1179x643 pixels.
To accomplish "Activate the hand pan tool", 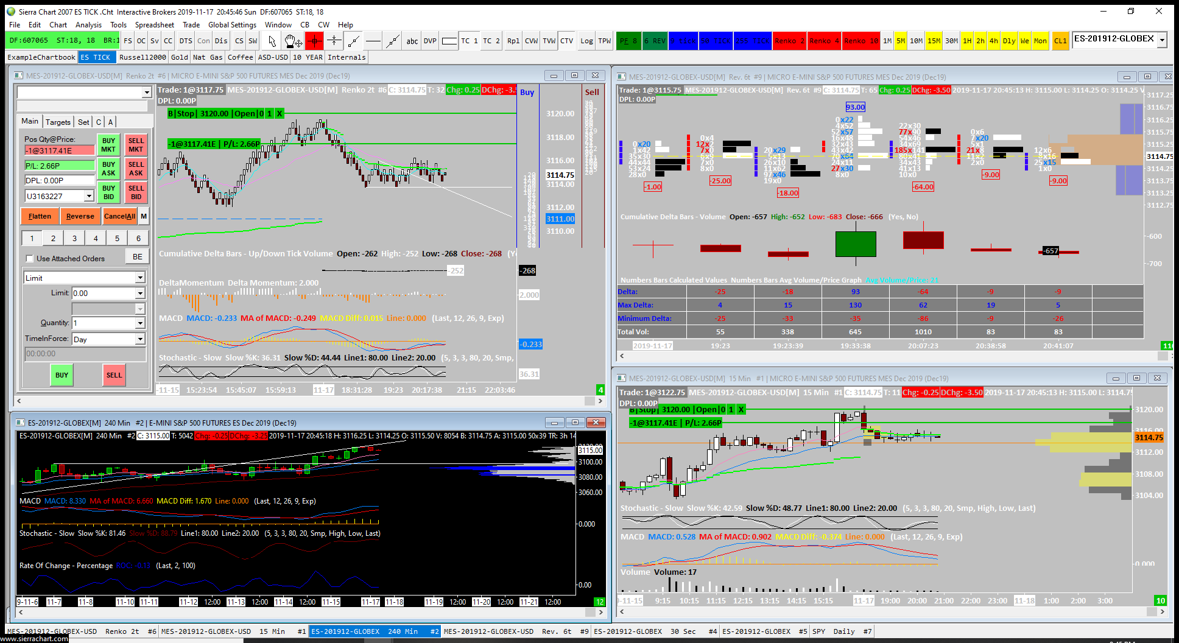I will (294, 41).
